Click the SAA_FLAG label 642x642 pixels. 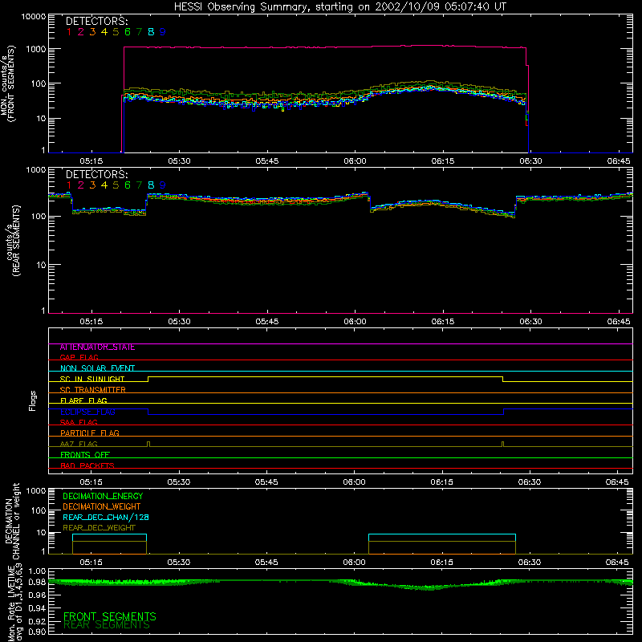pos(79,422)
